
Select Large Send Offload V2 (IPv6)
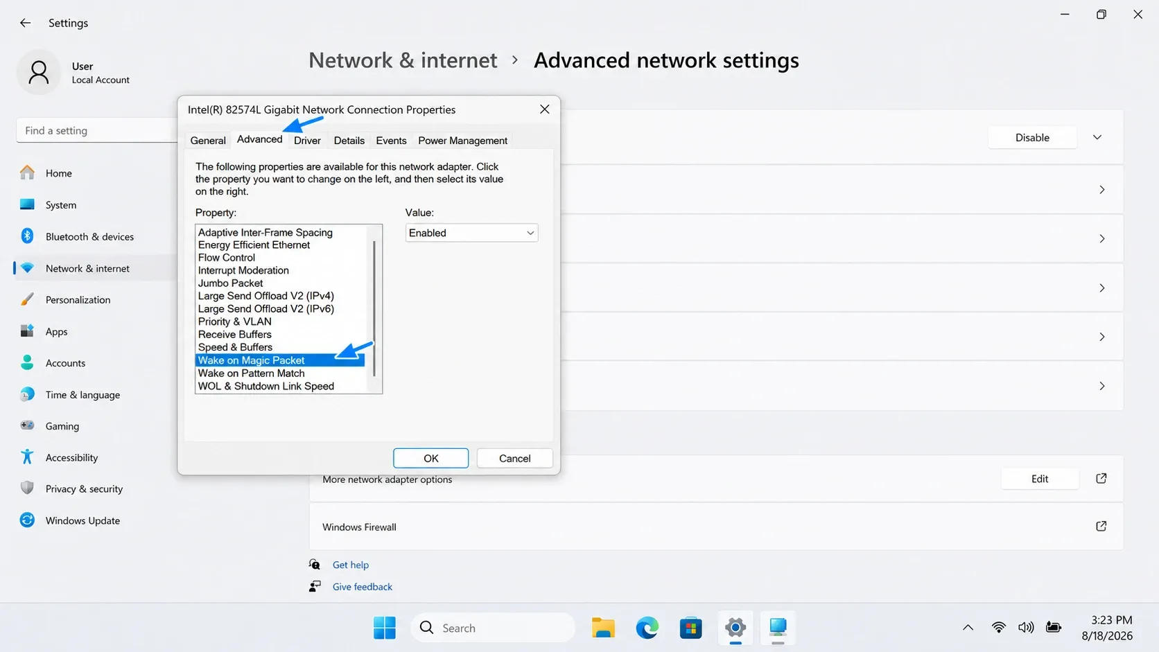coord(266,308)
